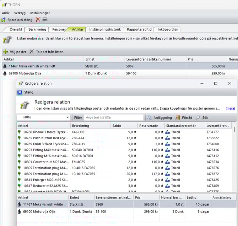The image size is (238, 226).
Task: Click Ta bort från listan button text
Action: tap(50, 52)
